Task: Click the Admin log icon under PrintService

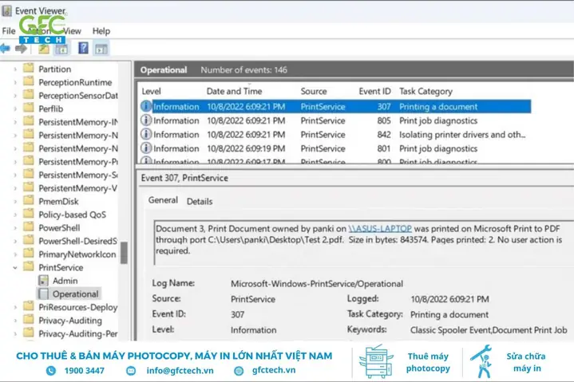Action: (44, 281)
